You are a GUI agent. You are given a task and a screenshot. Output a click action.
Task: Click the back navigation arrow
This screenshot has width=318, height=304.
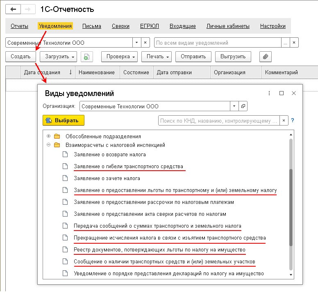click(x=13, y=9)
